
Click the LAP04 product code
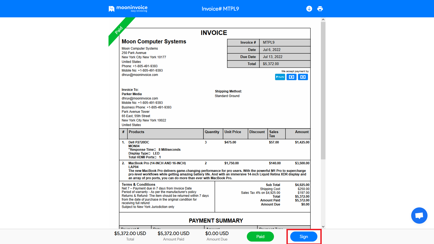(133, 167)
